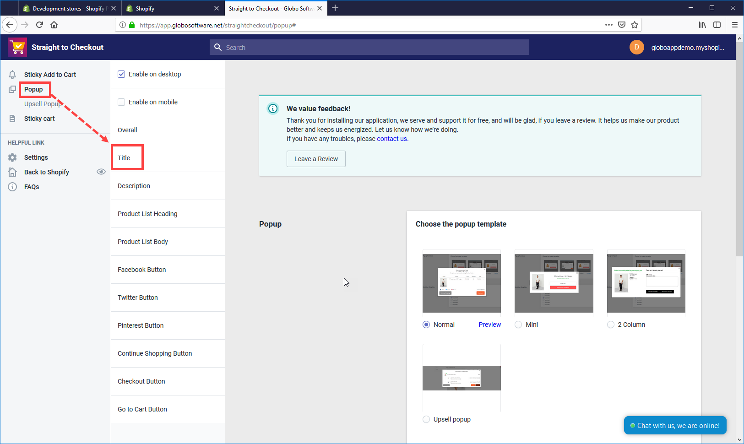Click the Sticky cart page icon
The image size is (744, 444).
point(12,118)
